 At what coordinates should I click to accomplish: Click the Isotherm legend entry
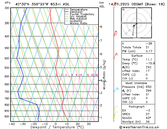point(74,21)
